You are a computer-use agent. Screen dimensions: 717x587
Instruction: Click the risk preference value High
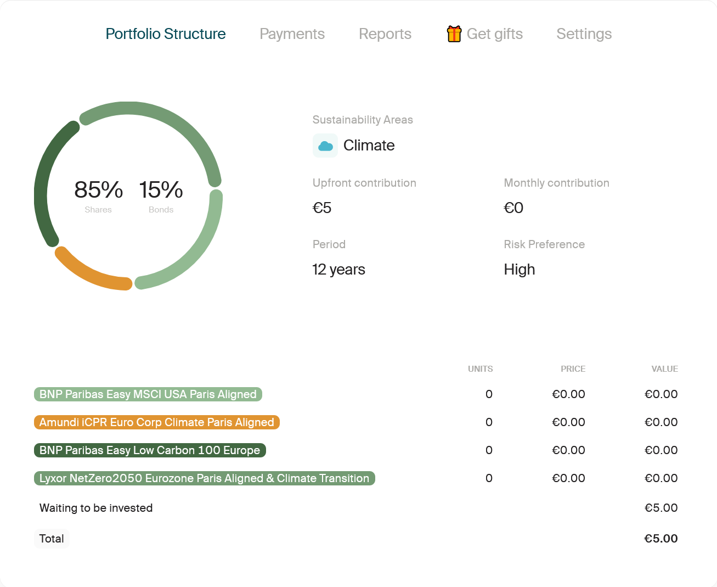click(x=520, y=270)
